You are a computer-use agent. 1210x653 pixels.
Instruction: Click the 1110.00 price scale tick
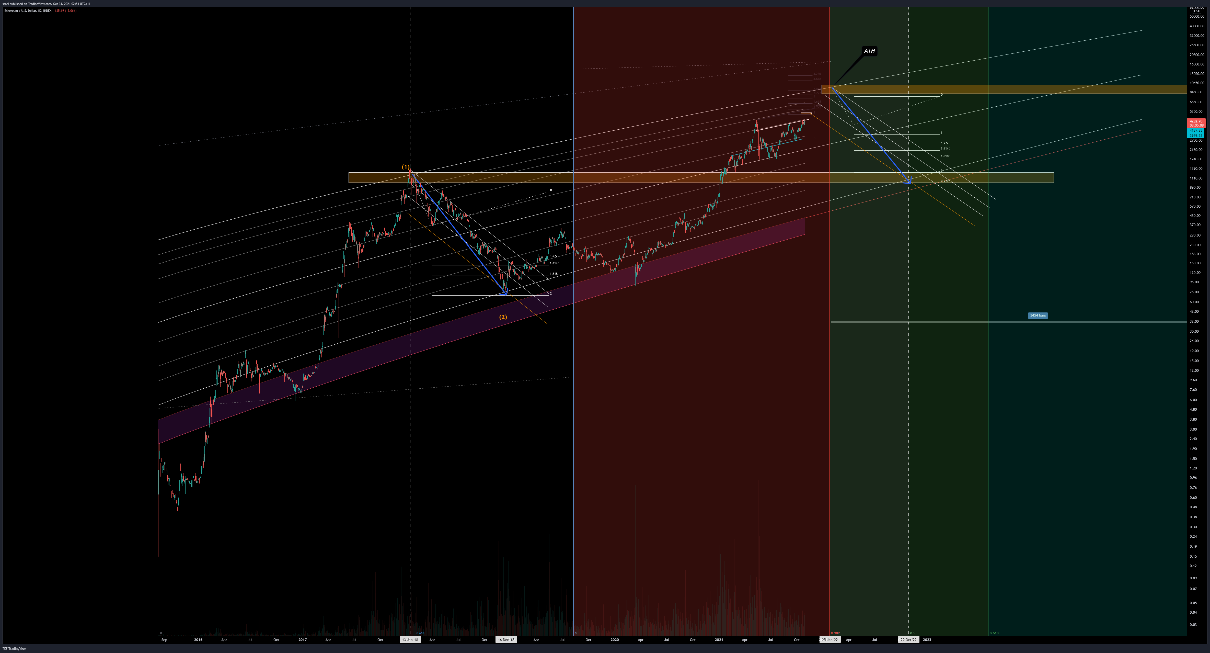[1196, 178]
